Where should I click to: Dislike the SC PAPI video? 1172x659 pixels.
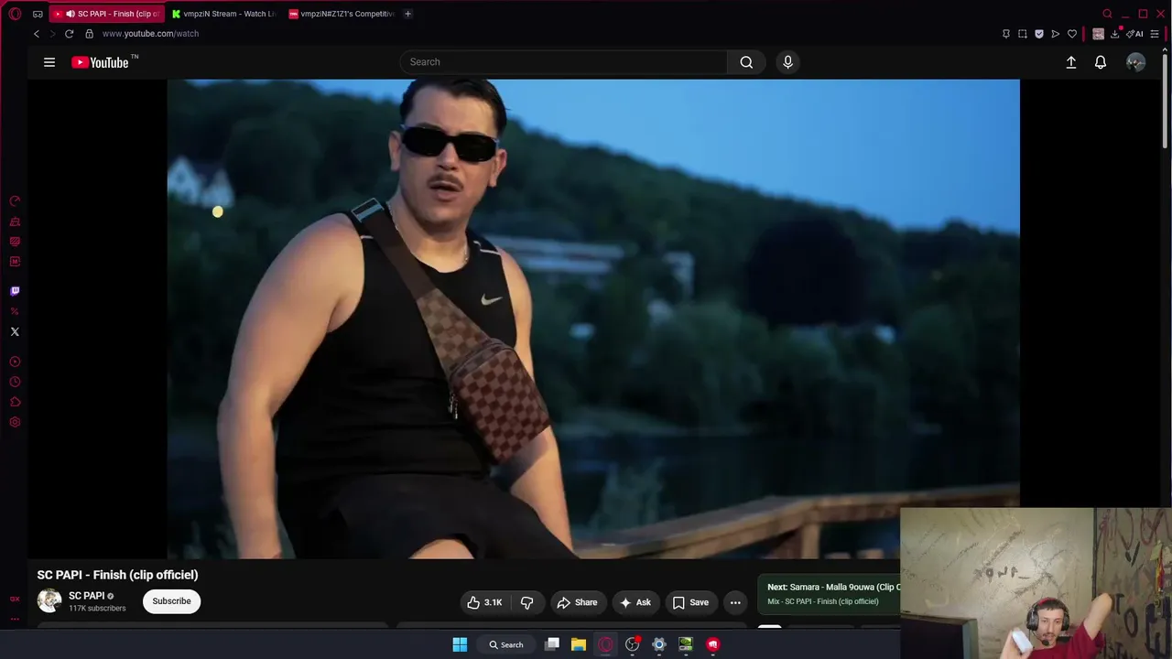tap(526, 602)
